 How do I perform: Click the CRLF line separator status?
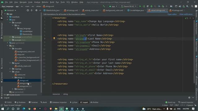click(x=177, y=105)
